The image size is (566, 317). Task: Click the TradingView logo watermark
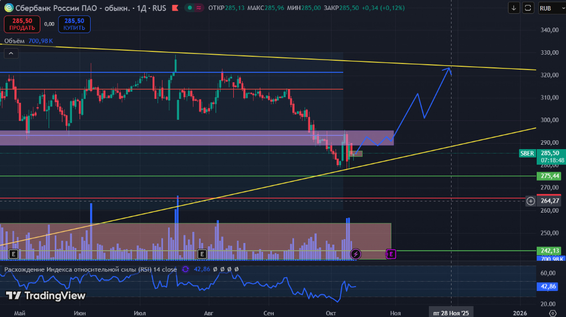[x=46, y=296]
